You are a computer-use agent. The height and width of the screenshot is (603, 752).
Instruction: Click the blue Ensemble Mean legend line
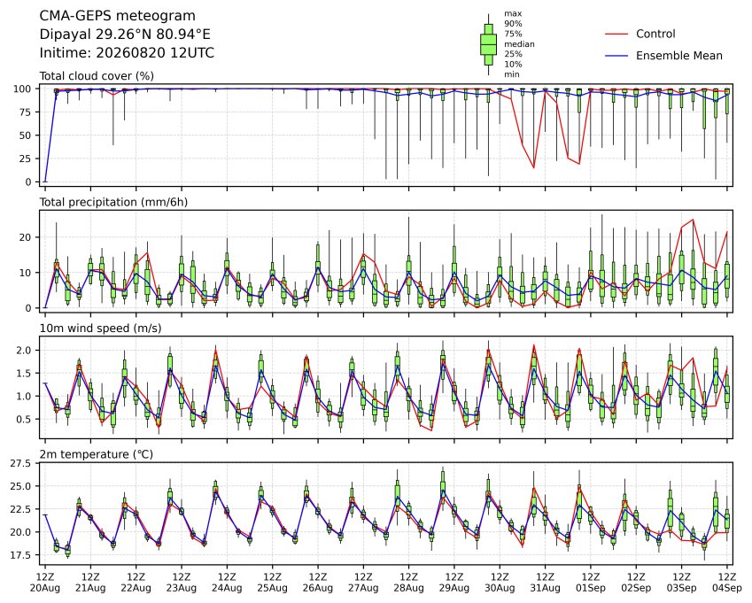coord(616,56)
